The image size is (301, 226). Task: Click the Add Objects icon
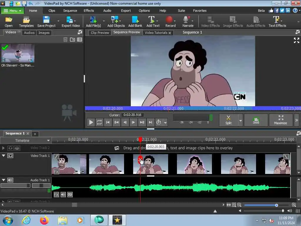[116, 22]
